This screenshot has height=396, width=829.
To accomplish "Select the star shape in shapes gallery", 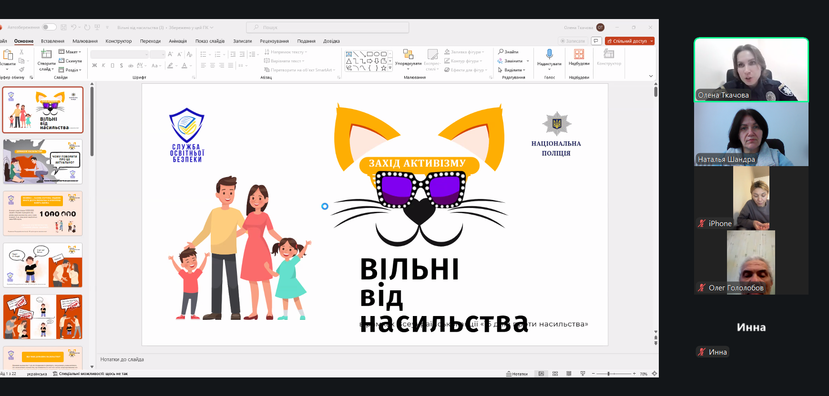I will pos(383,68).
